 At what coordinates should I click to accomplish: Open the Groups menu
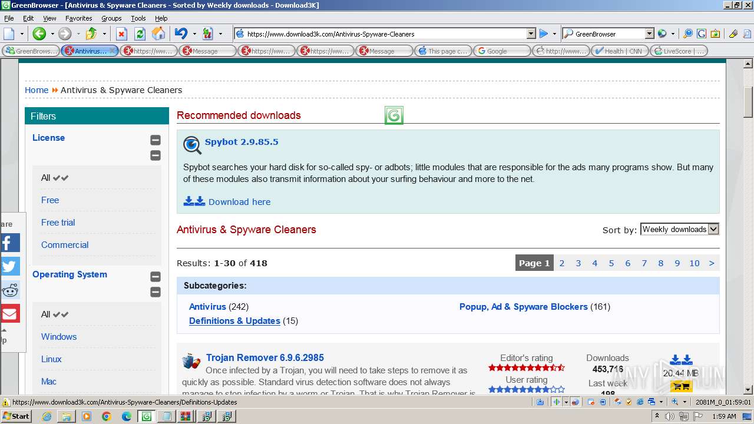point(111,18)
